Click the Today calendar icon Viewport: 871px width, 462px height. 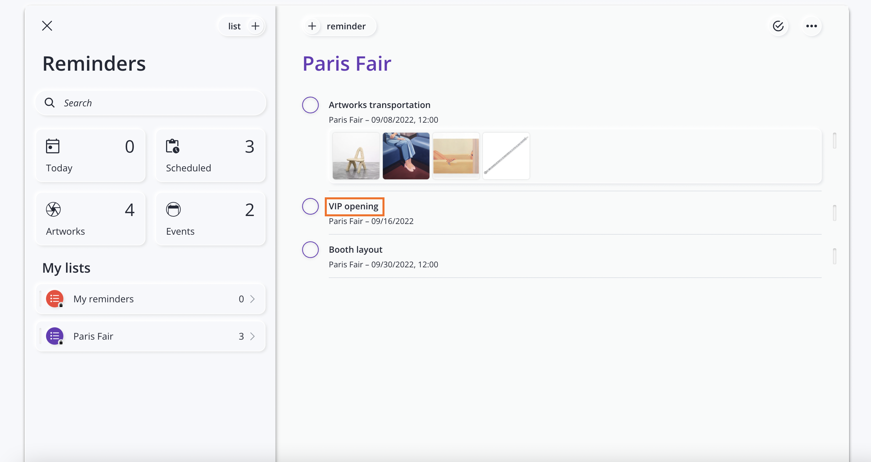(x=53, y=146)
